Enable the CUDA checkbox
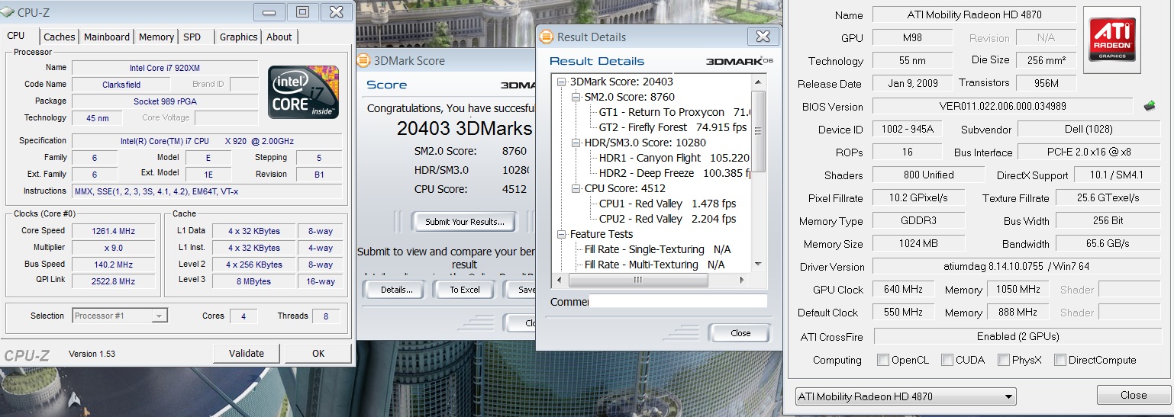 (x=947, y=360)
